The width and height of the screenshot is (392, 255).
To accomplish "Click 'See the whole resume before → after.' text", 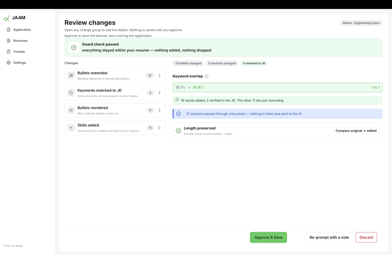I will [x=208, y=134].
